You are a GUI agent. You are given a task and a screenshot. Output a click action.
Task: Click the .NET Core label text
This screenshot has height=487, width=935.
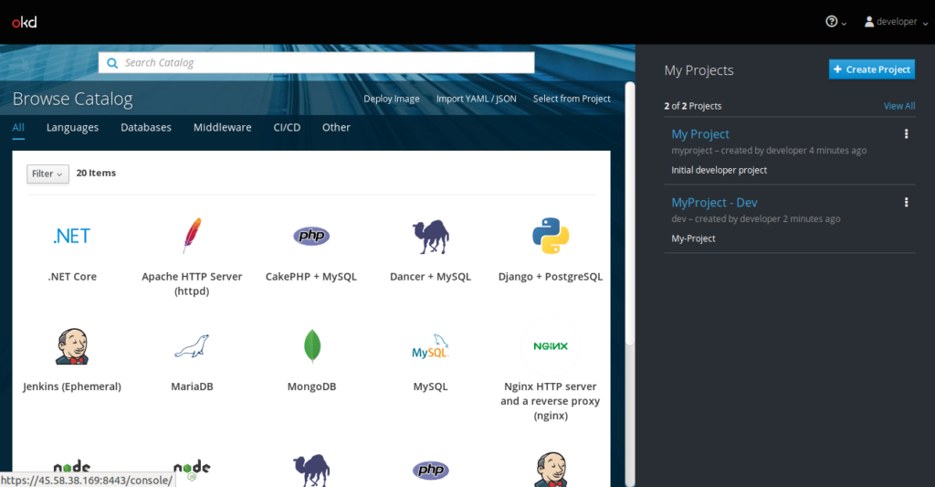72,277
